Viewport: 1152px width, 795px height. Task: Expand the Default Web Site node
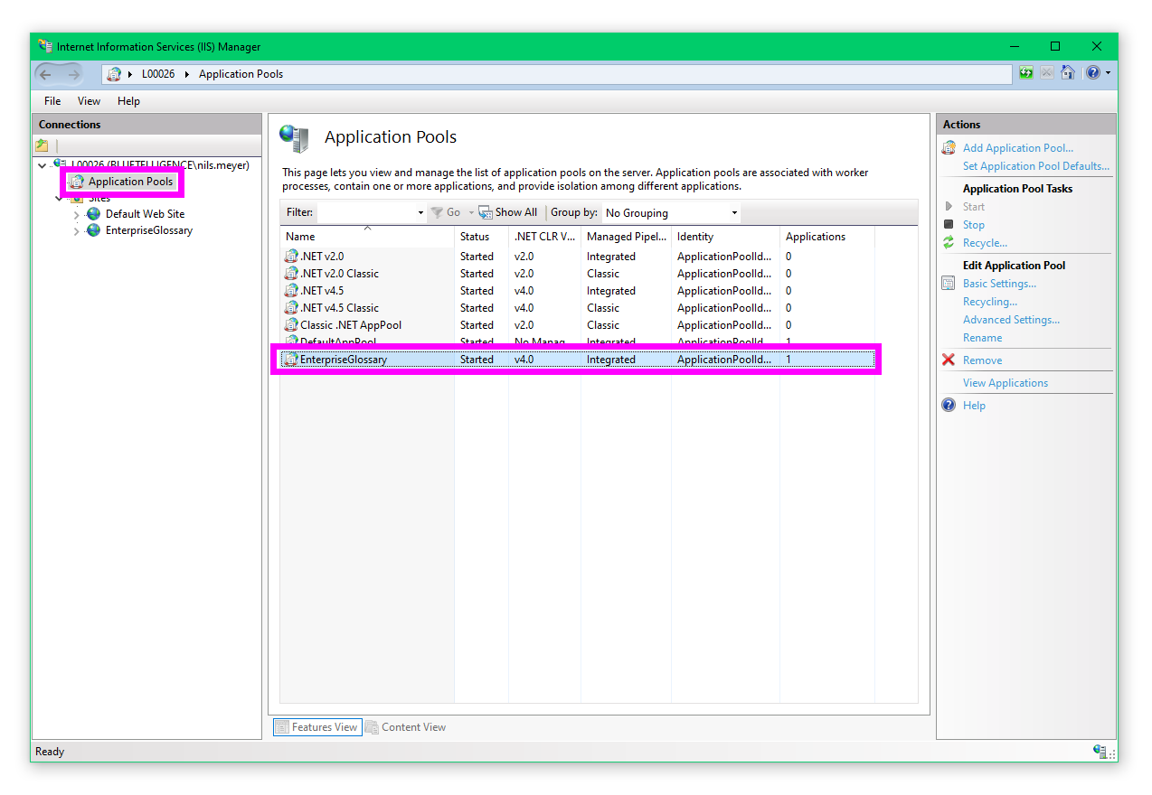77,215
